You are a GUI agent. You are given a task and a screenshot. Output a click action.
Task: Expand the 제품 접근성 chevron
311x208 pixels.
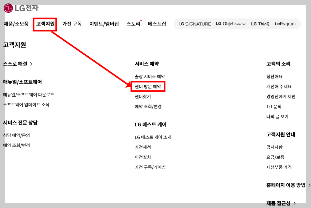(294, 203)
